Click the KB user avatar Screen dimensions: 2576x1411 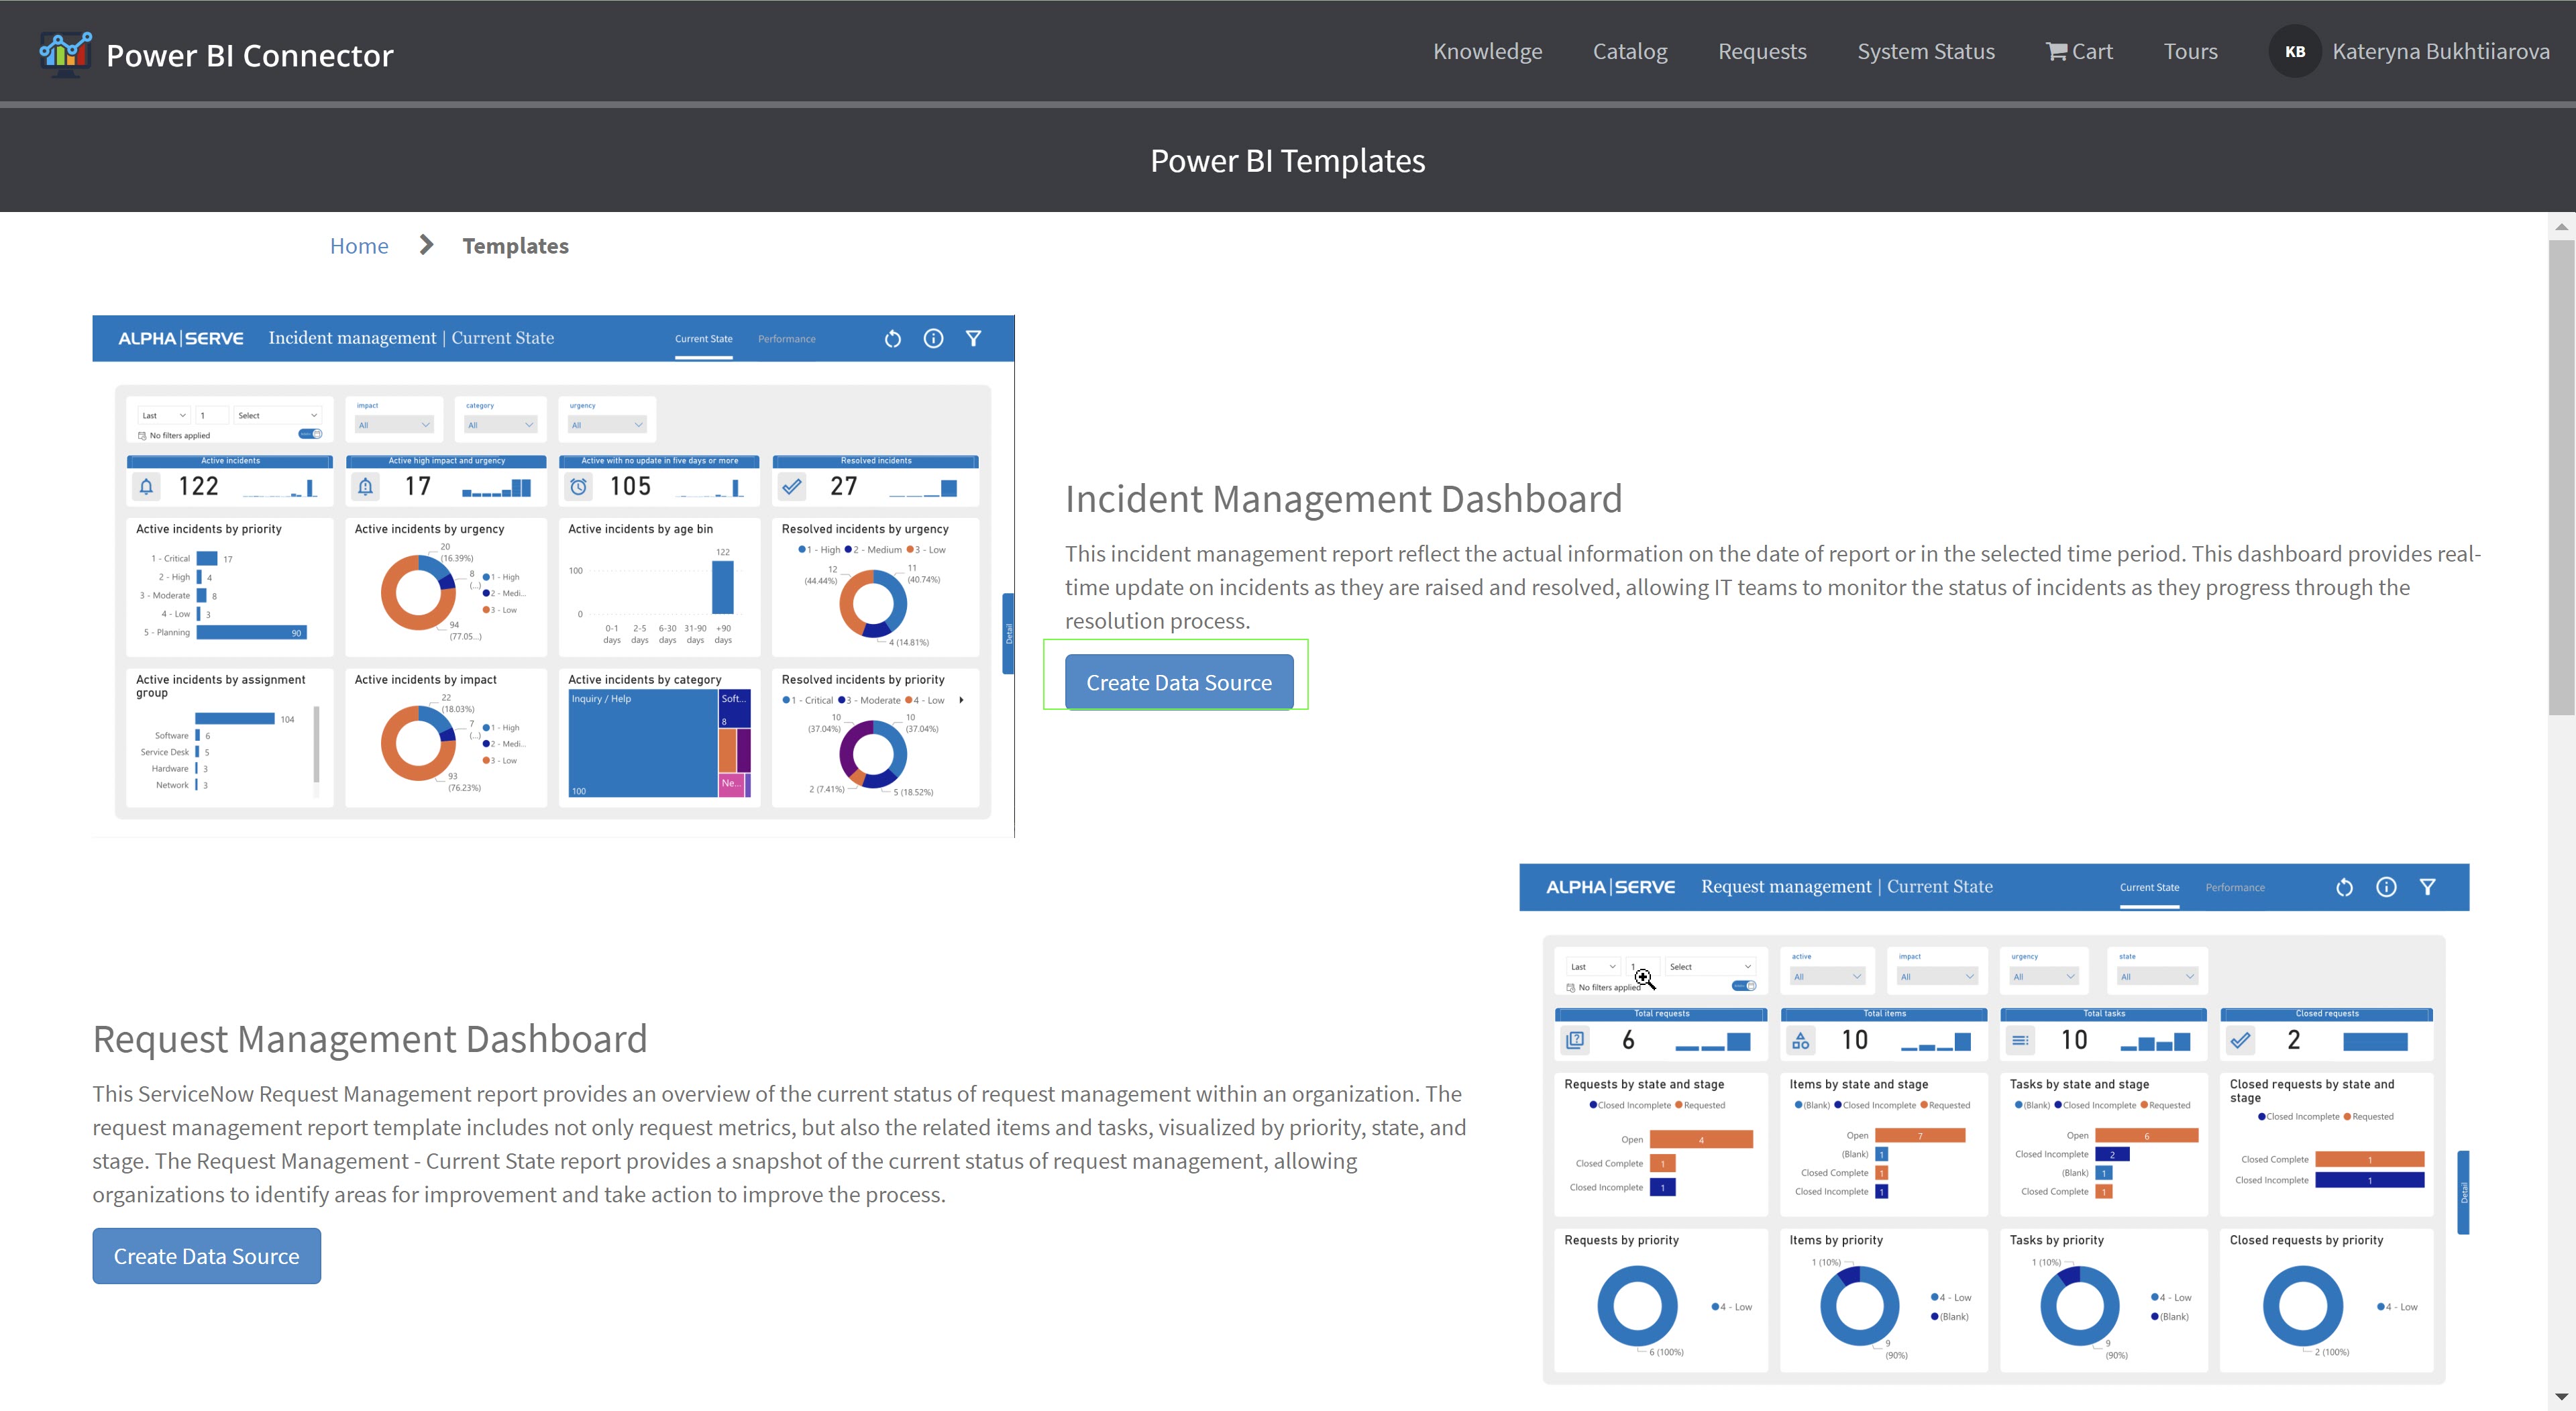[2294, 51]
